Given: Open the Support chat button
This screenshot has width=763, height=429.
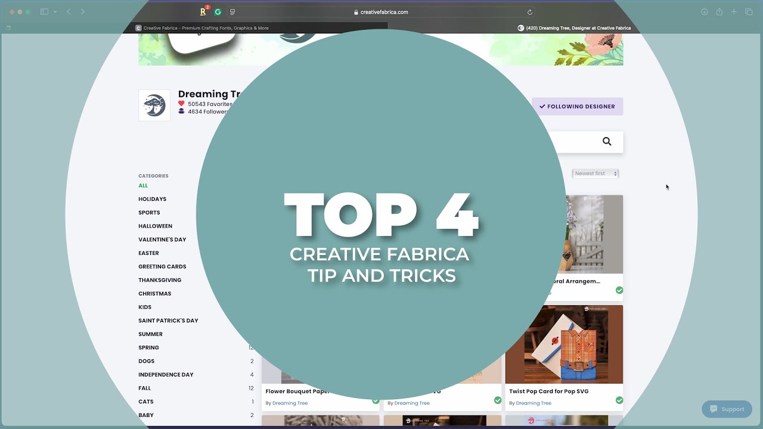Looking at the screenshot, I should [x=727, y=409].
